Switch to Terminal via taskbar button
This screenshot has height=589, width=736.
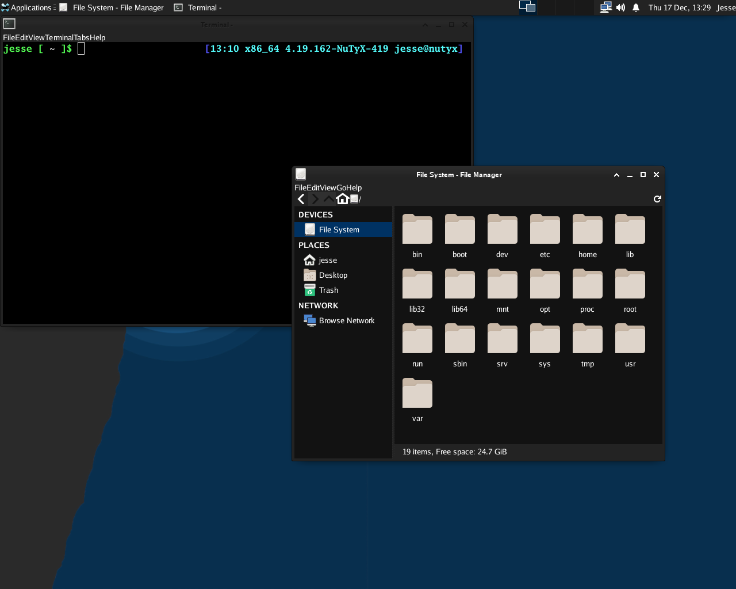click(x=198, y=7)
